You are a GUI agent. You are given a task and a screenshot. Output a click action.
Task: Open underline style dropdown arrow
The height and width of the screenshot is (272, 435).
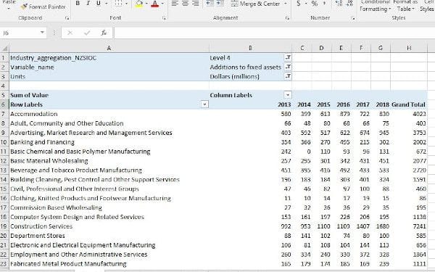click(106, 4)
